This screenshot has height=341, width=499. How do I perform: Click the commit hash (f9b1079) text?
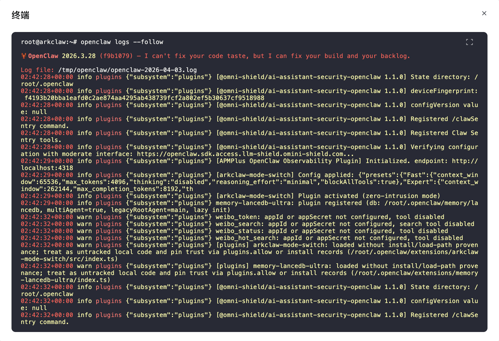[116, 56]
